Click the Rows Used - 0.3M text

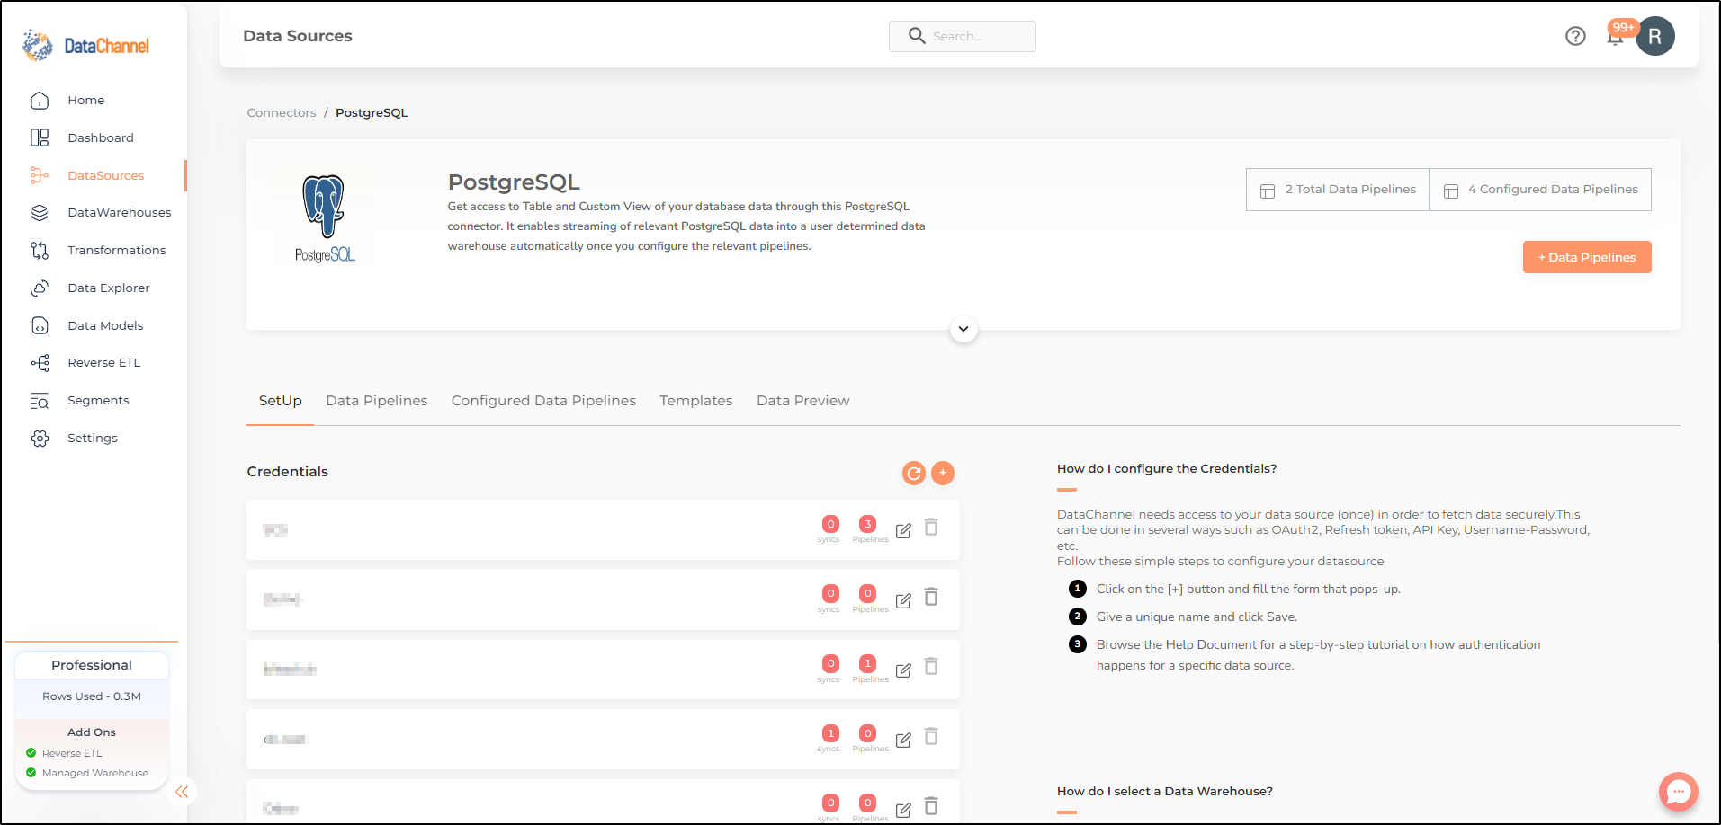click(92, 696)
